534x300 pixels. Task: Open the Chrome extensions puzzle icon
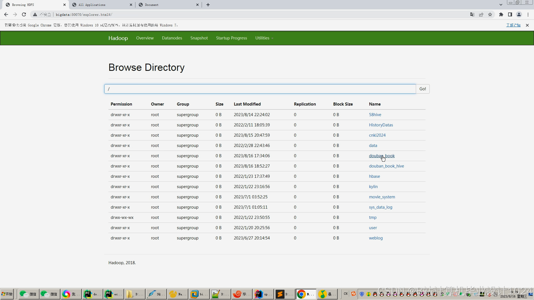[x=501, y=14]
